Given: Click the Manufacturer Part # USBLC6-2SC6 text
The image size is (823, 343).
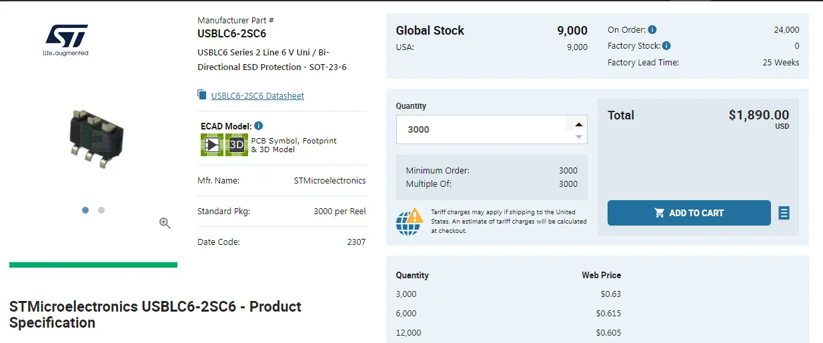Looking at the screenshot, I should click(231, 33).
